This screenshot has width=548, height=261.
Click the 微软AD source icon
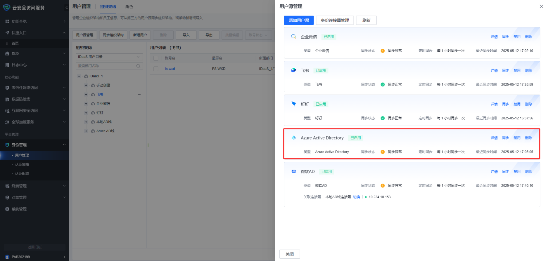coord(293,171)
